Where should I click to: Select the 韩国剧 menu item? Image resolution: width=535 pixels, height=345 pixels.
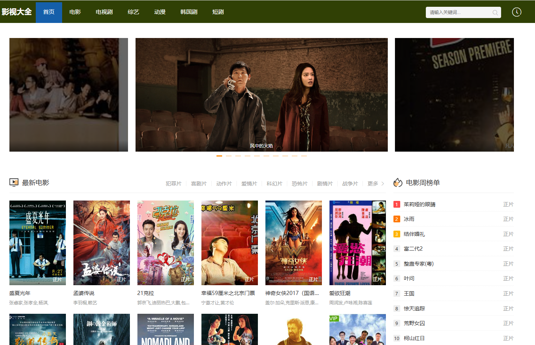pos(189,12)
